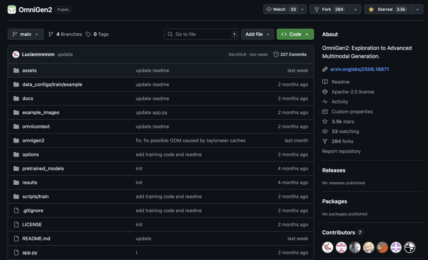Toggle the Starred button

[388, 9]
